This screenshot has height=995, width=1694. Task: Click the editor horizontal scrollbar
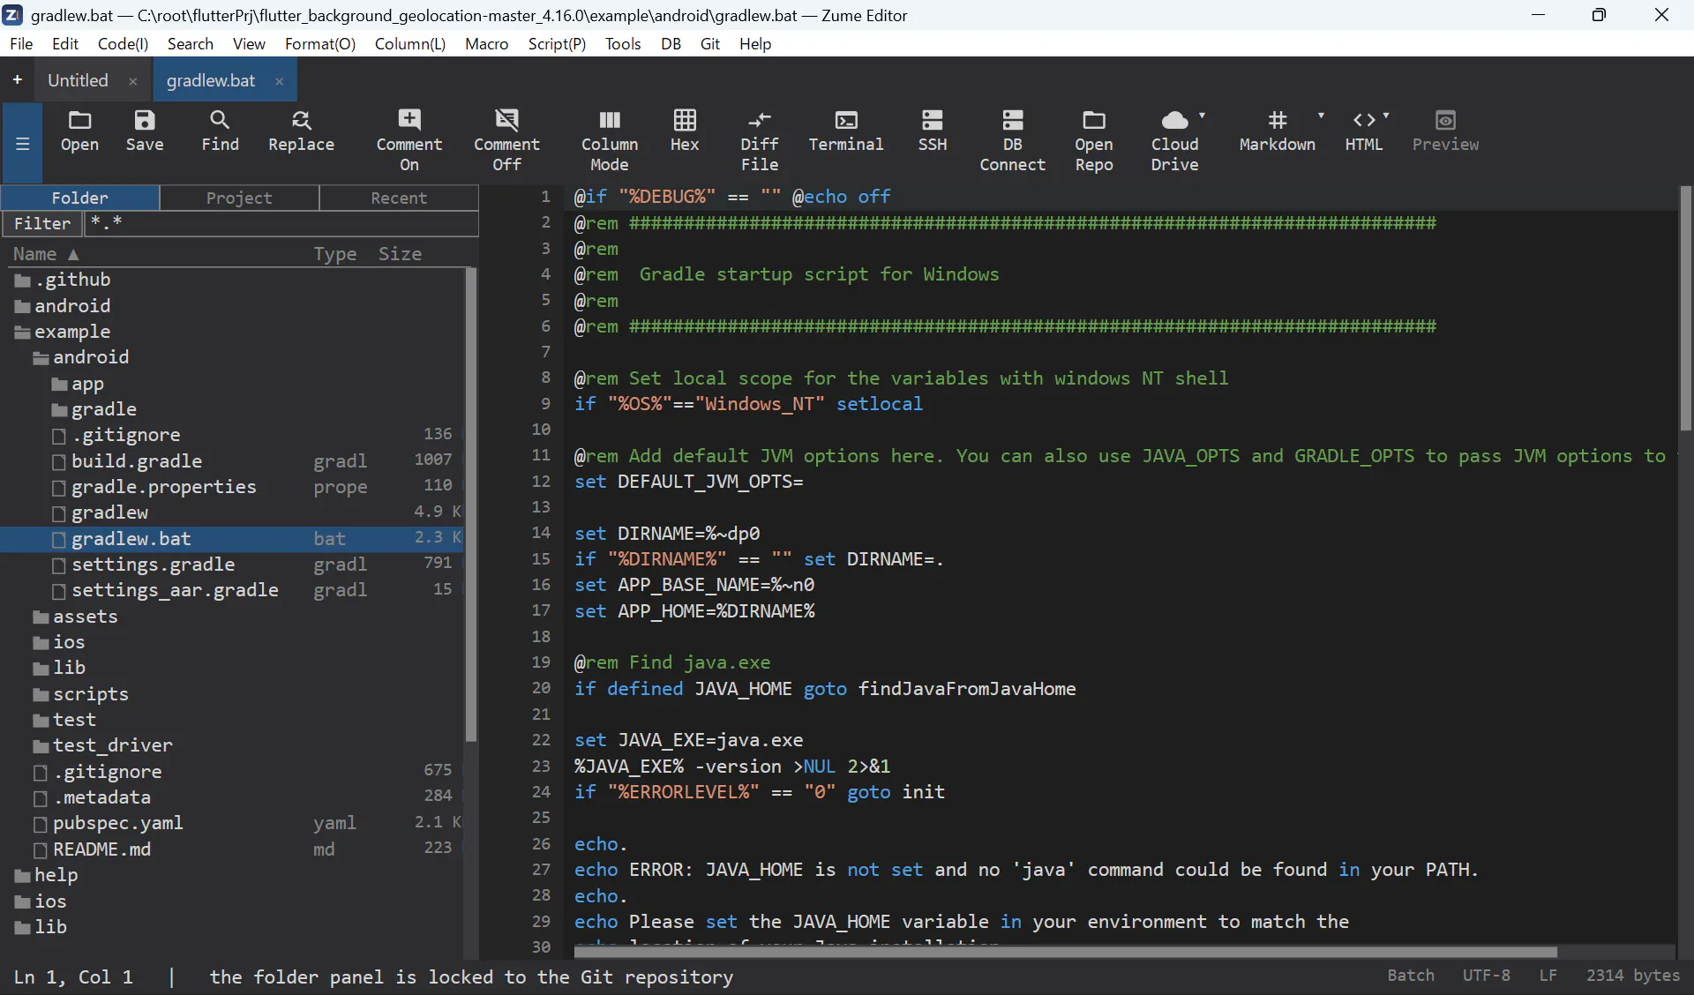(x=1065, y=953)
